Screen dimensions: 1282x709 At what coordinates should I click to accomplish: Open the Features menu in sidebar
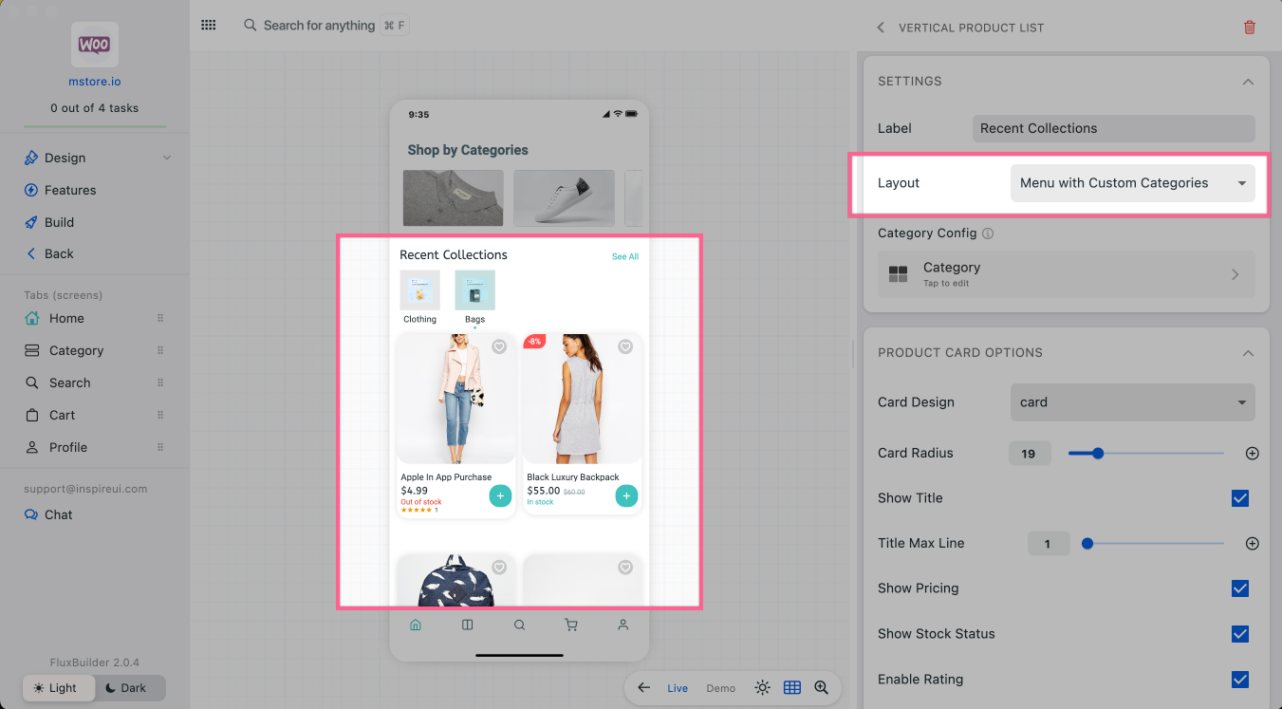(x=70, y=190)
